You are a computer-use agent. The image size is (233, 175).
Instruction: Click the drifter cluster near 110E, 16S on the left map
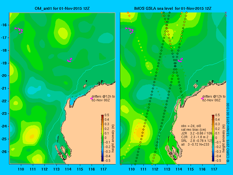19,30
